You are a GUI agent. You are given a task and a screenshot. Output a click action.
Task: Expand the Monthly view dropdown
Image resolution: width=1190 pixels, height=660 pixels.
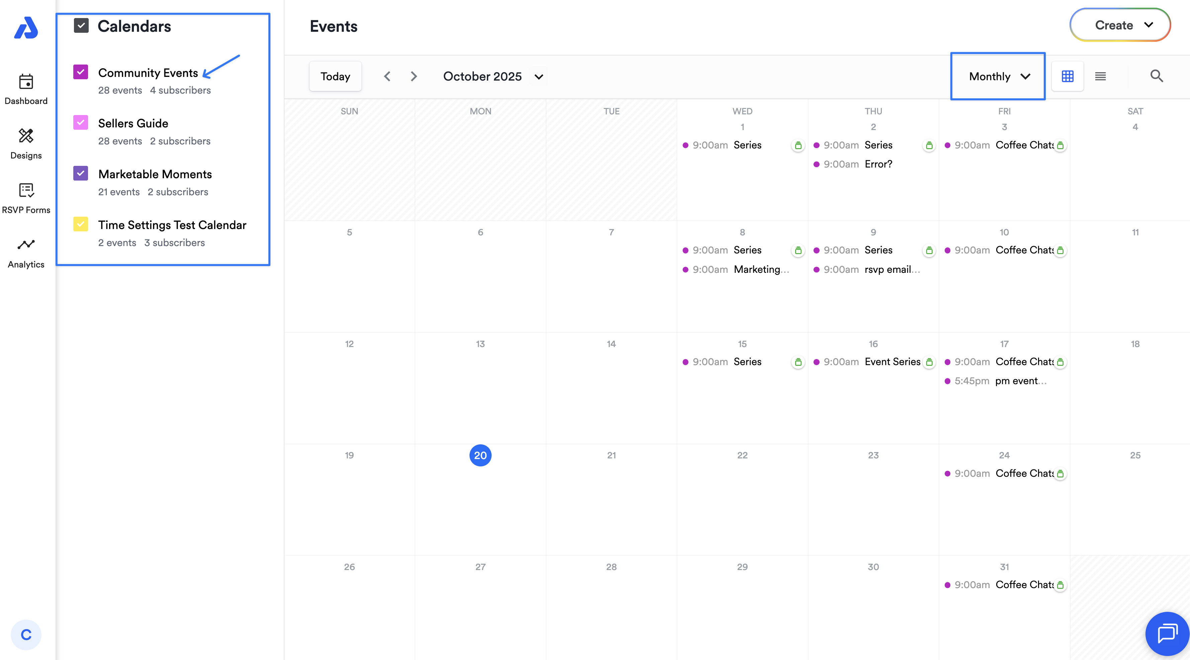(998, 76)
